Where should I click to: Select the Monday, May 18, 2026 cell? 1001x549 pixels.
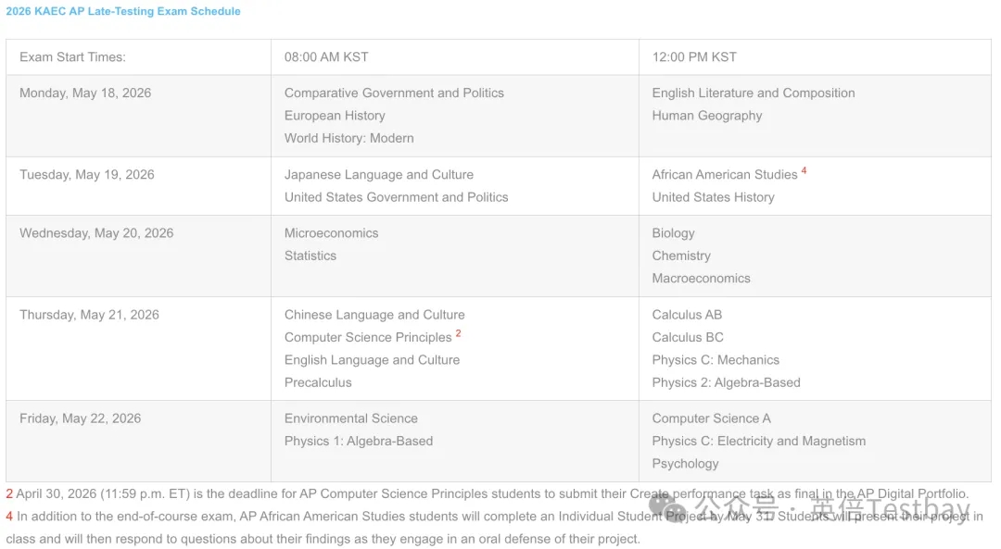(85, 93)
